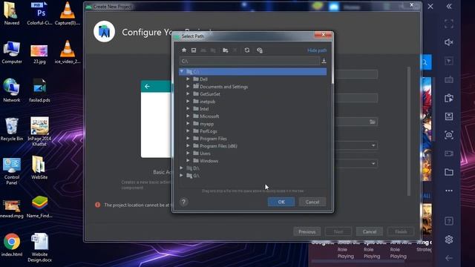Click Previous in Create New Project wizard

pyautogui.click(x=307, y=232)
